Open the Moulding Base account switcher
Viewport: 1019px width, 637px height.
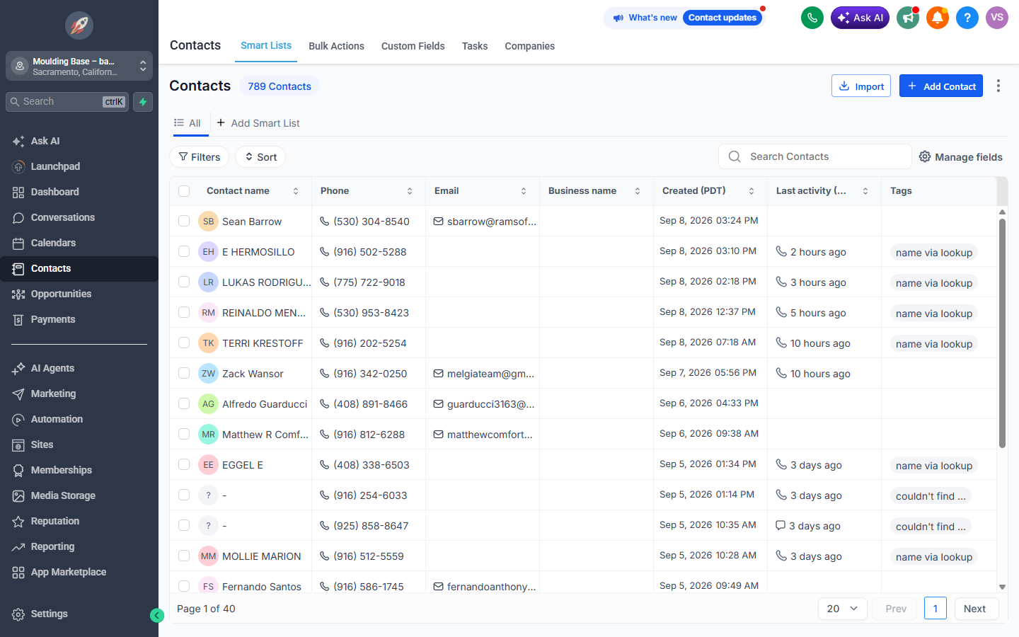pos(79,67)
